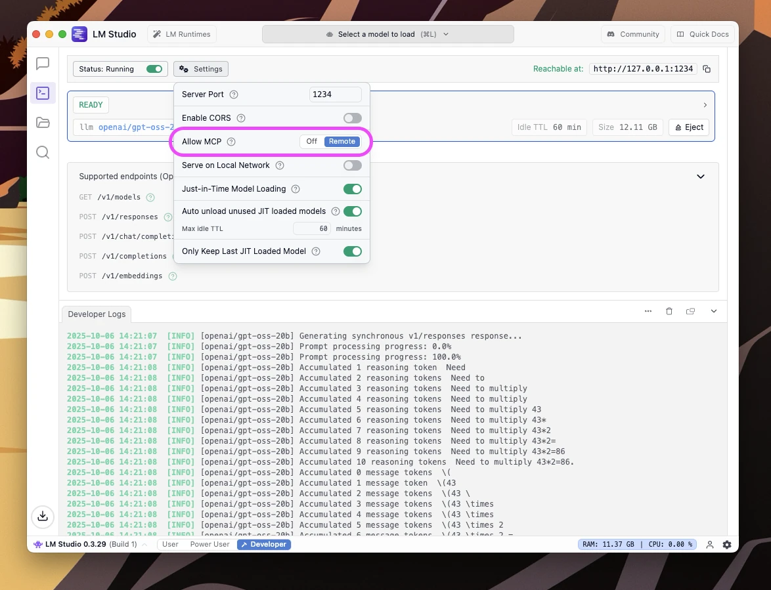The width and height of the screenshot is (771, 590).
Task: Select the Developer Logs tab
Action: [x=97, y=314]
